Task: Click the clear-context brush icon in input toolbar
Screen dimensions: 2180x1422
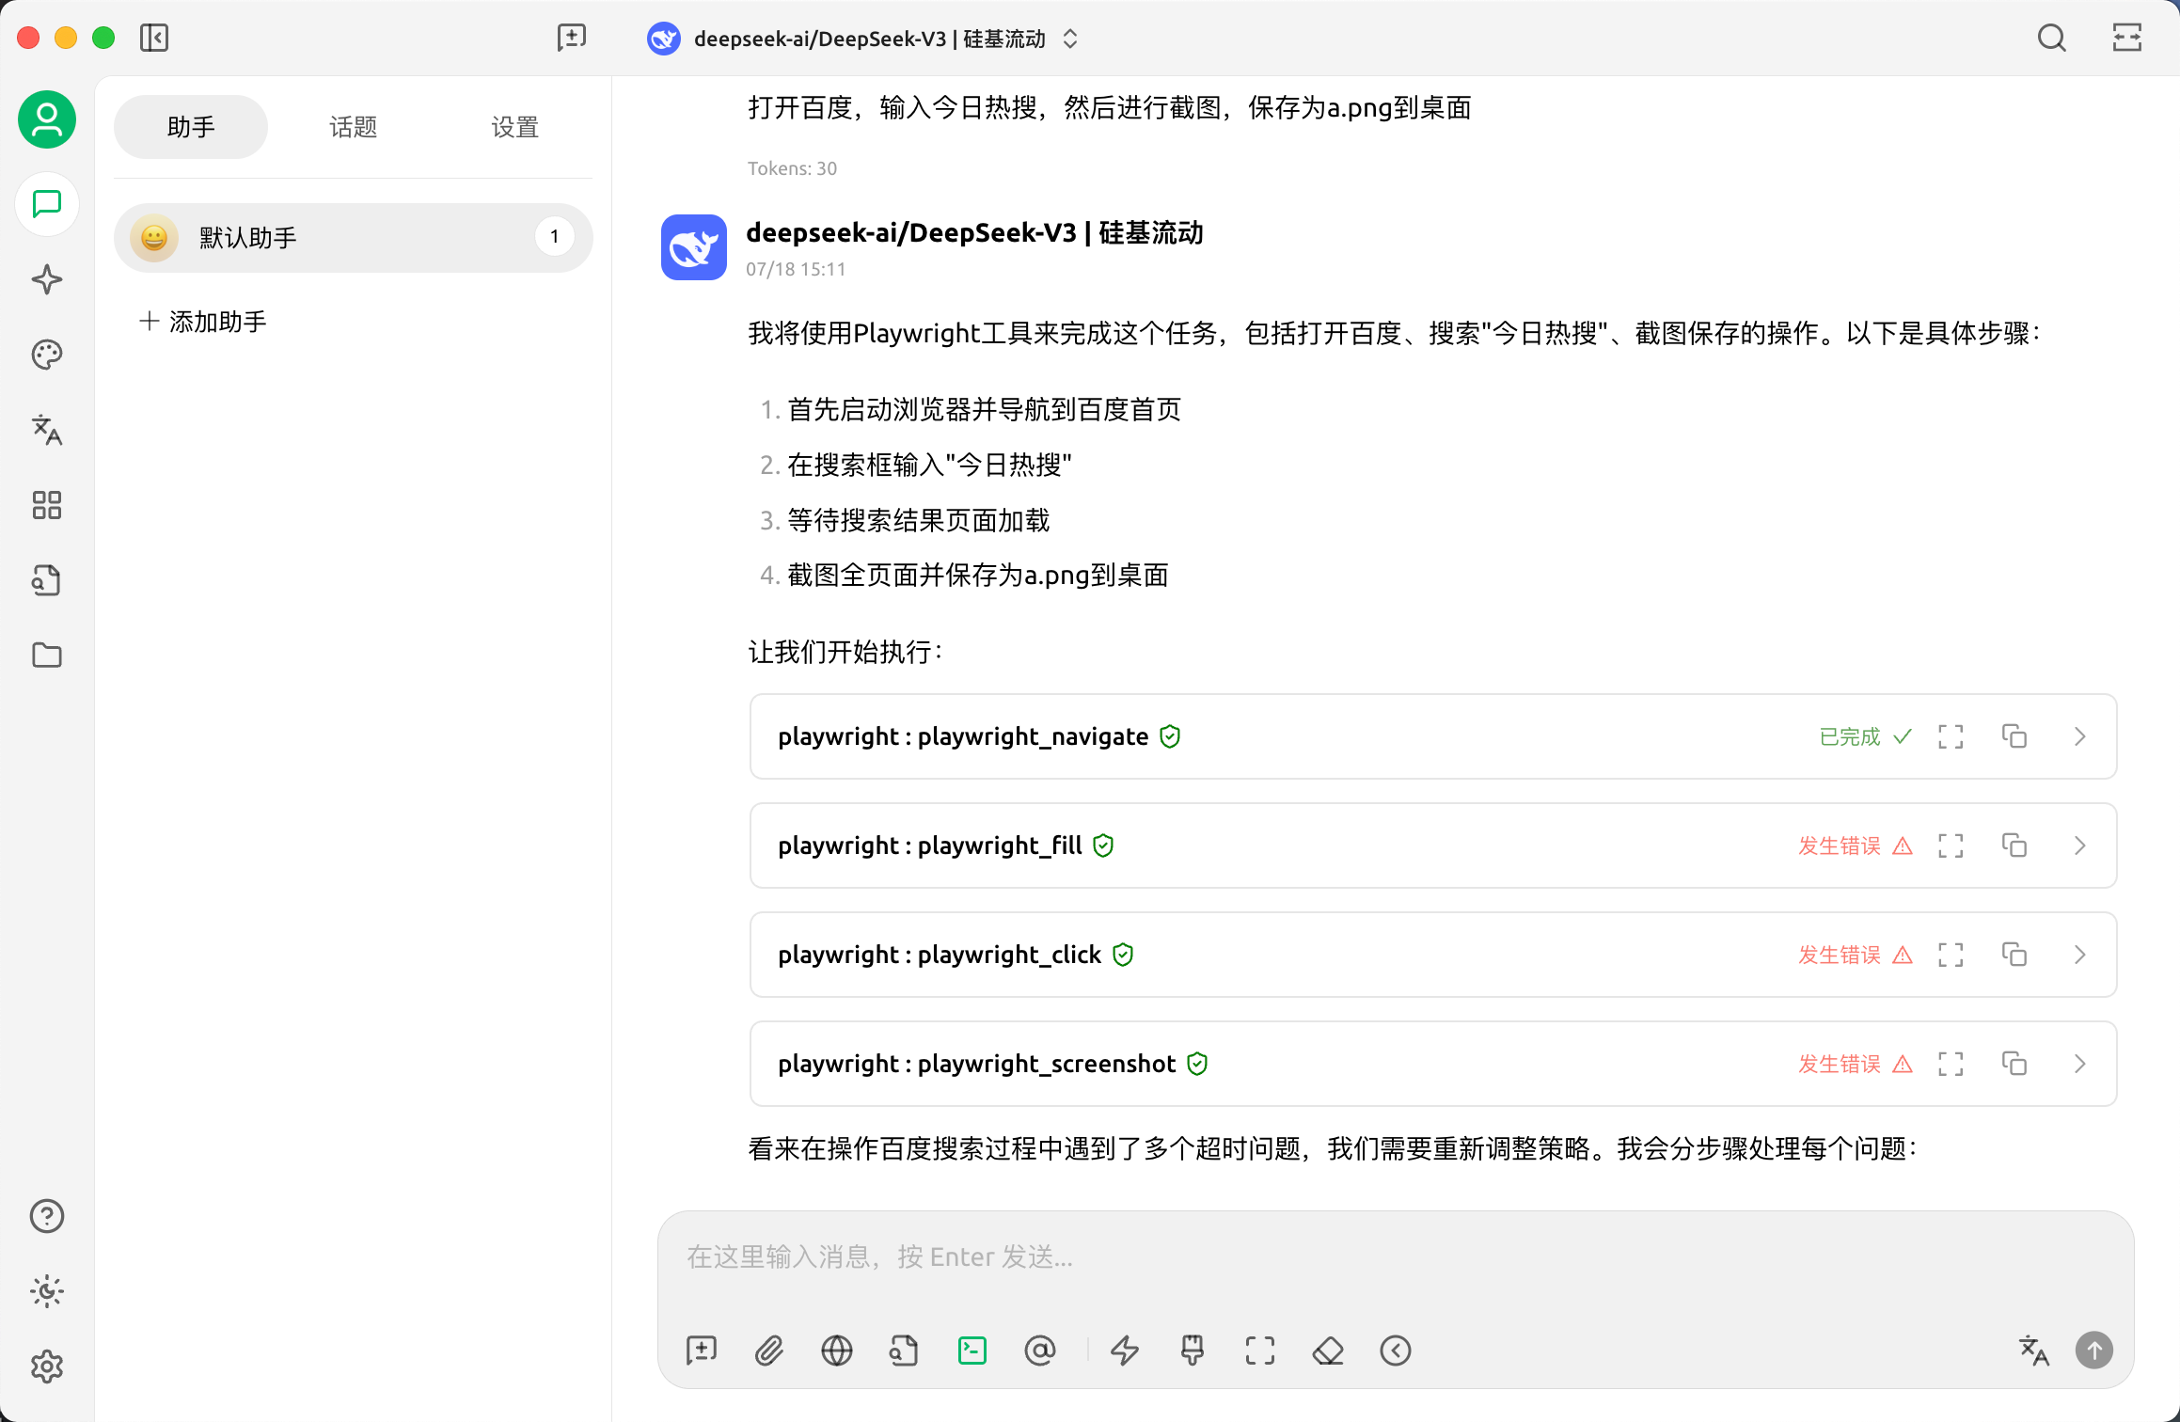Action: click(1193, 1351)
